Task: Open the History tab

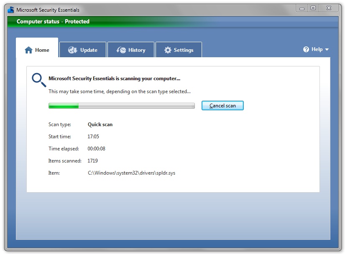Action: (131, 50)
